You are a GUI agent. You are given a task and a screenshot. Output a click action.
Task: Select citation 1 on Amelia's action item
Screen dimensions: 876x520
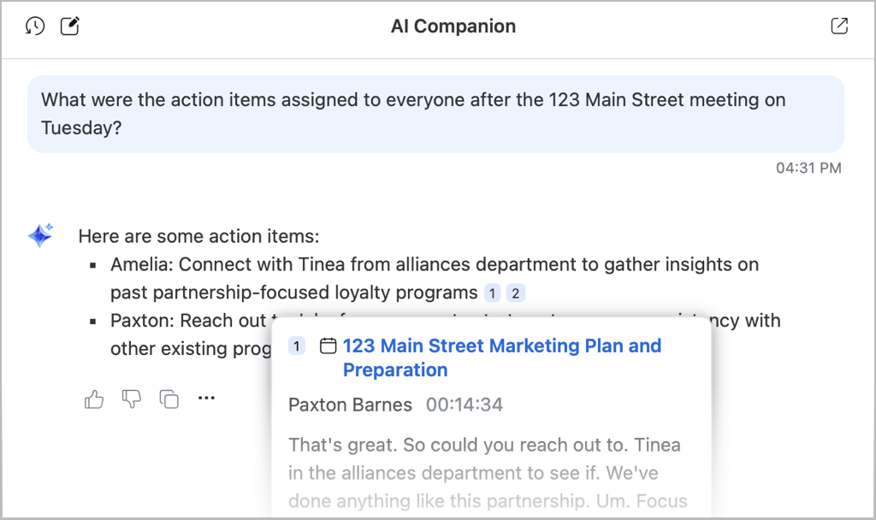pyautogui.click(x=492, y=292)
